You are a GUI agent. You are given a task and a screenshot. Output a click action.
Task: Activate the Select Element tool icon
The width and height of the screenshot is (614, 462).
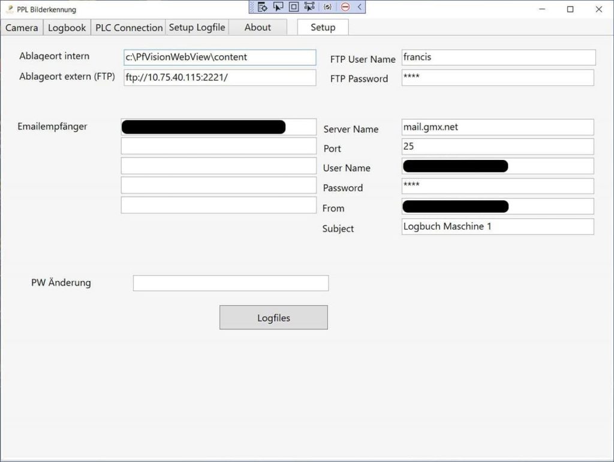point(278,7)
